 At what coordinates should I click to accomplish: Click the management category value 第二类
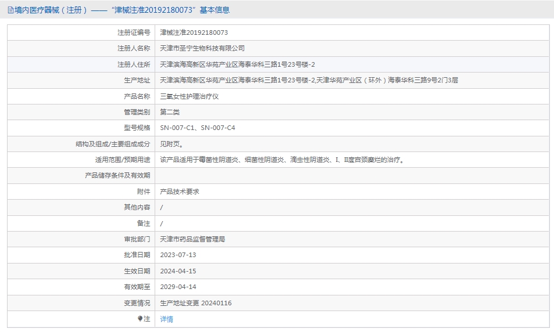click(x=170, y=112)
